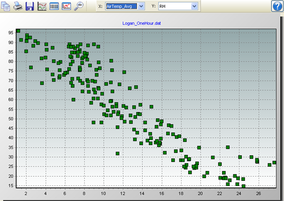Click the 75 label on Y axis
The width and height of the screenshot is (284, 201).
11,71
